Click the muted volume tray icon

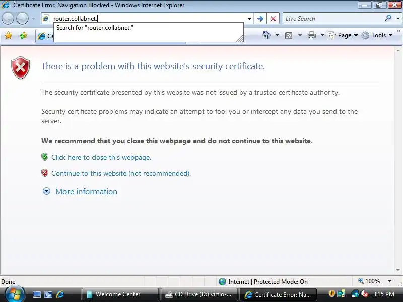[x=364, y=294]
